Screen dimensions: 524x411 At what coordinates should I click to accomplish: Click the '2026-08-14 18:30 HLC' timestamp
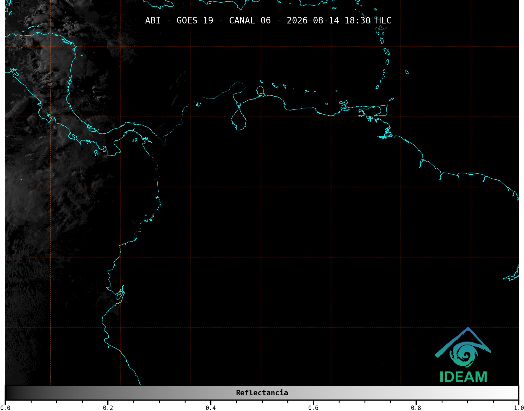339,21
